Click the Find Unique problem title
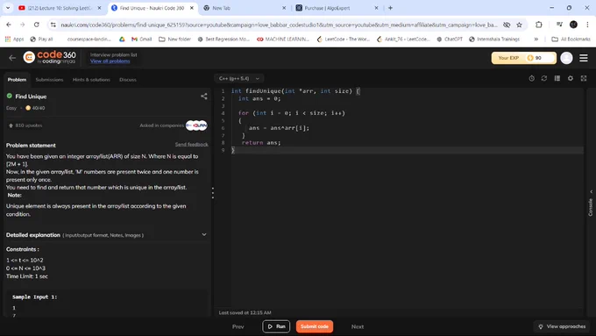Screen dimensions: 596x336 31,97
